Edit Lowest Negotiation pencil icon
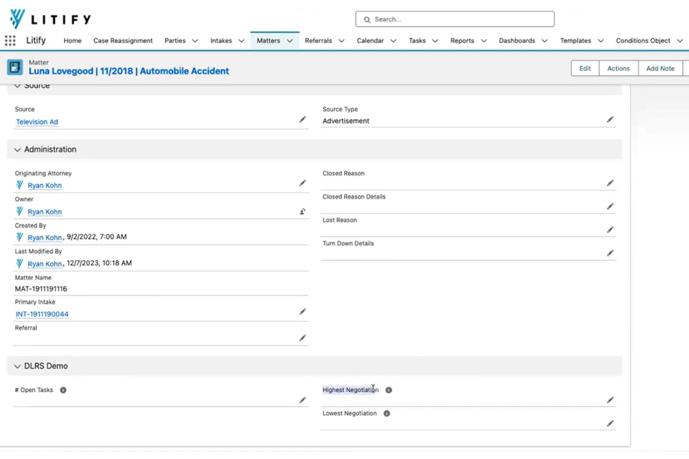Image resolution: width=689 pixels, height=459 pixels. pyautogui.click(x=610, y=423)
